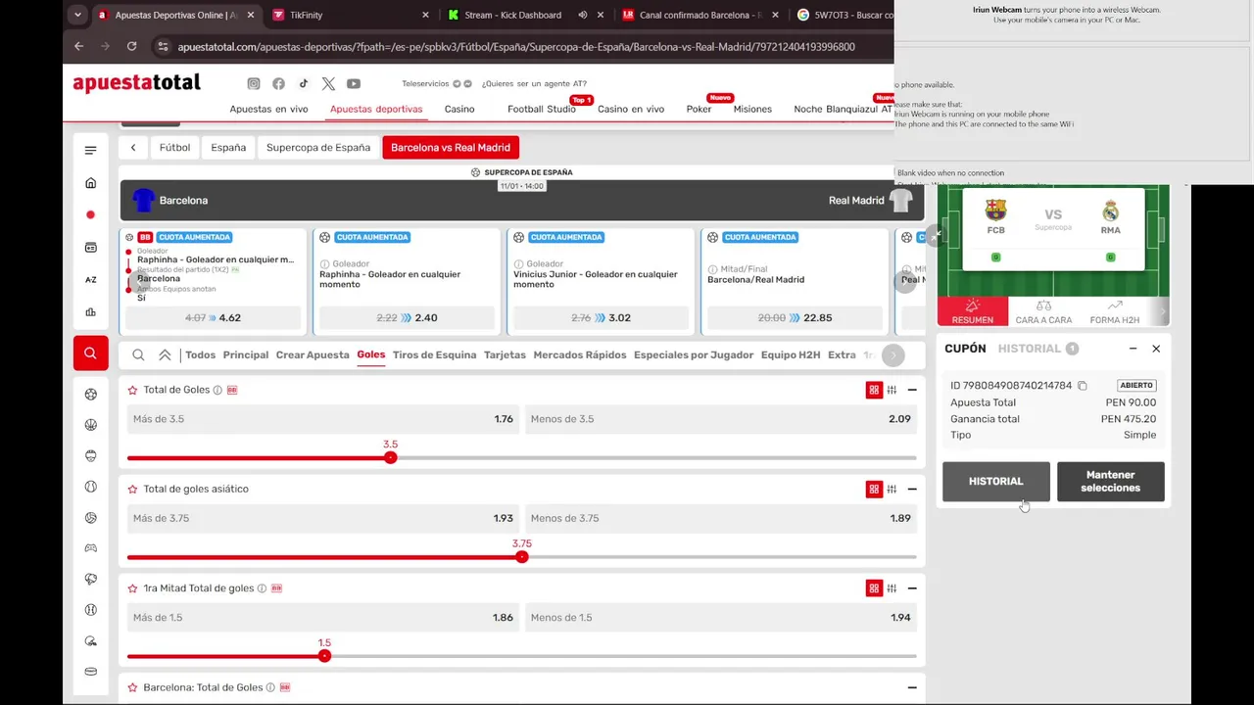Viewport: 1254px width, 705px height.
Task: Select RESUMEN tab in match widget
Action: (x=973, y=311)
